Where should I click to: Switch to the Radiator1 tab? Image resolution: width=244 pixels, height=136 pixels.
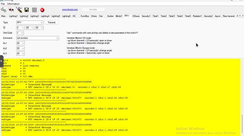197,16
